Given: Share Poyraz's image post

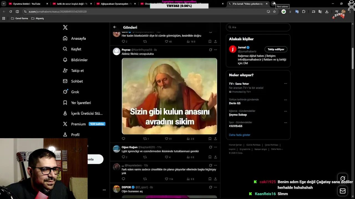Looking at the screenshot, I should click(215, 139).
